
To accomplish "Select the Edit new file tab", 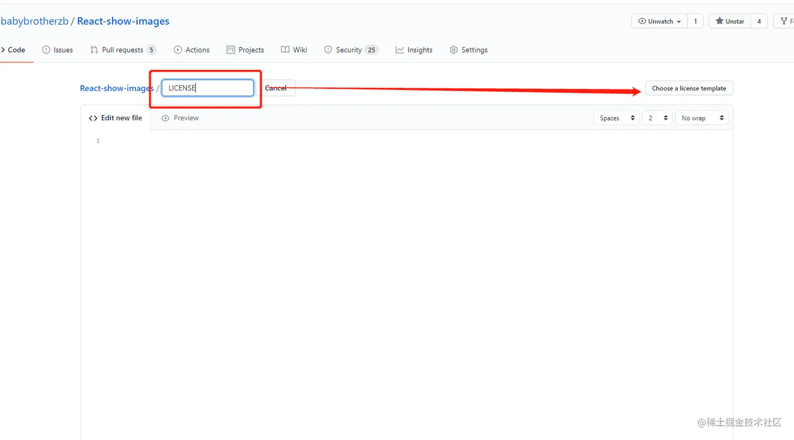I will pos(116,118).
